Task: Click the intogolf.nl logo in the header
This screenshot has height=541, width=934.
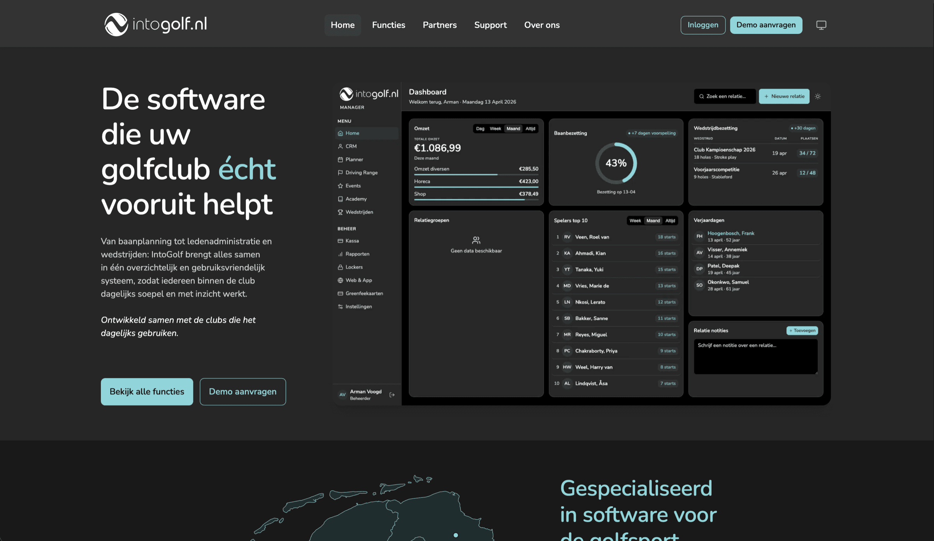Action: coord(156,25)
